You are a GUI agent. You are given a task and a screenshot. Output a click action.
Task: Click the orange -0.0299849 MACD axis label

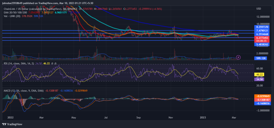click(x=262, y=96)
